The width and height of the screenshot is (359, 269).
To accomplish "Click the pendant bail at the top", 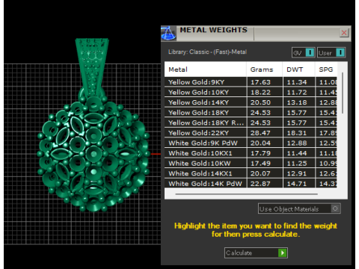I will click(92, 67).
